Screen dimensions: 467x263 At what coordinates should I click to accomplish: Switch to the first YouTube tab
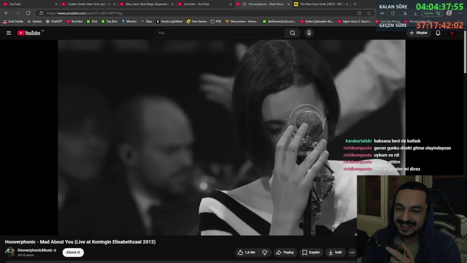[30, 4]
